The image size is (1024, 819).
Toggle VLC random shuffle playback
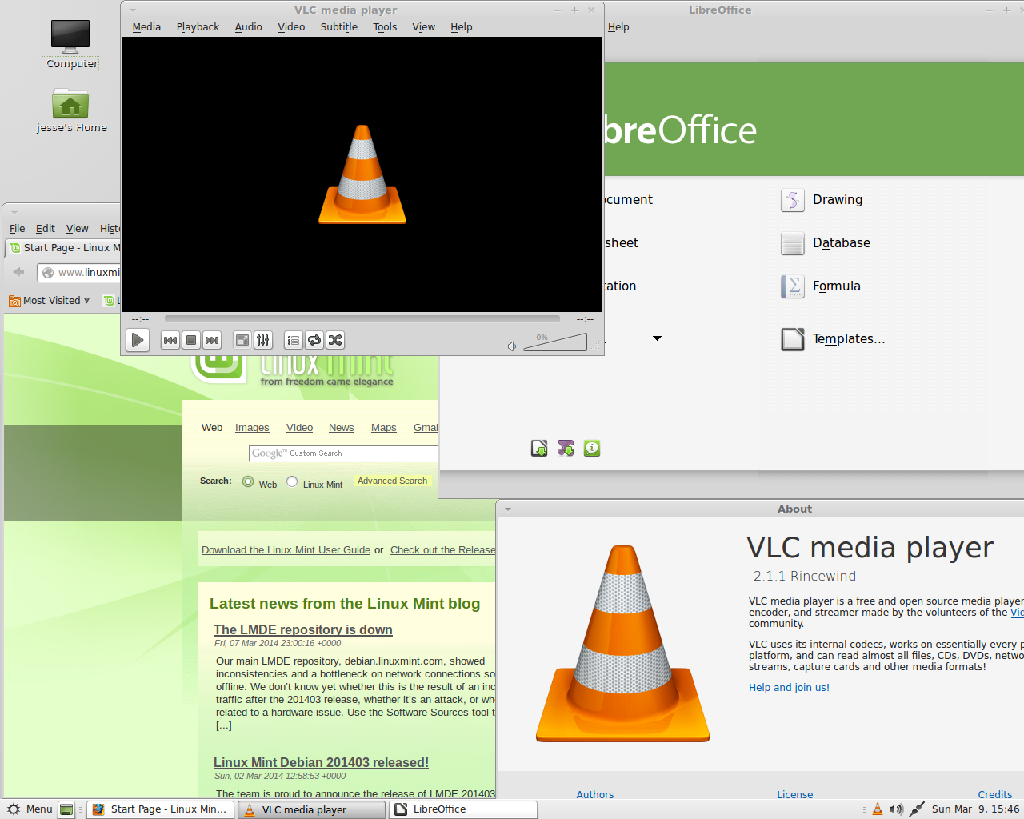point(335,340)
